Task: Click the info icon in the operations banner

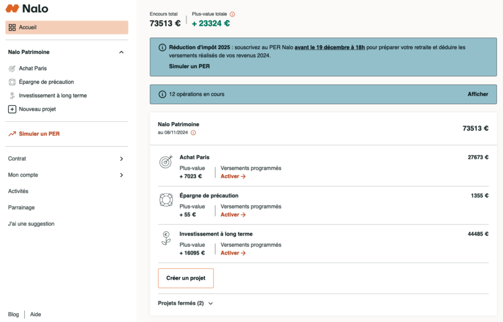Action: (x=163, y=94)
